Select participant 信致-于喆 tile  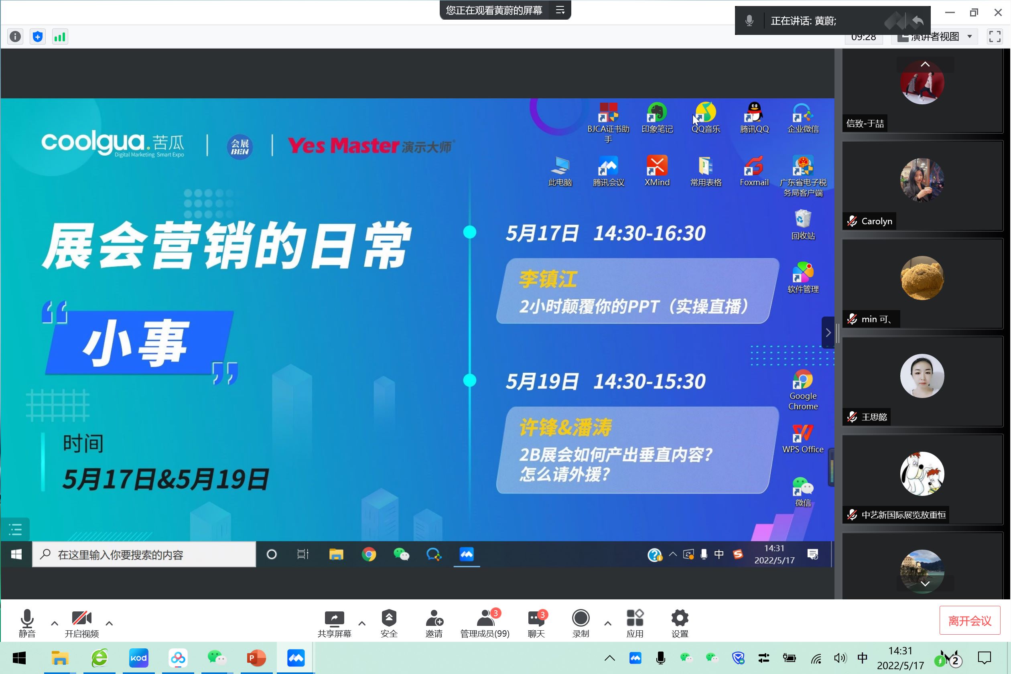pos(922,90)
